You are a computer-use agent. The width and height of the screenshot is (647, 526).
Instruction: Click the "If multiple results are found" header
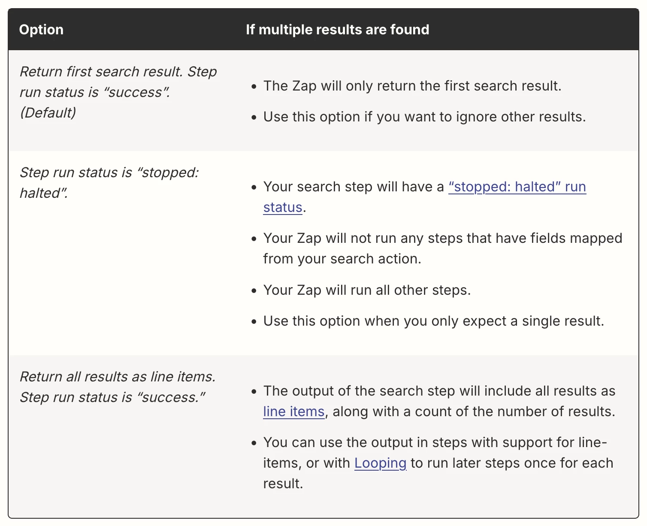pyautogui.click(x=337, y=30)
